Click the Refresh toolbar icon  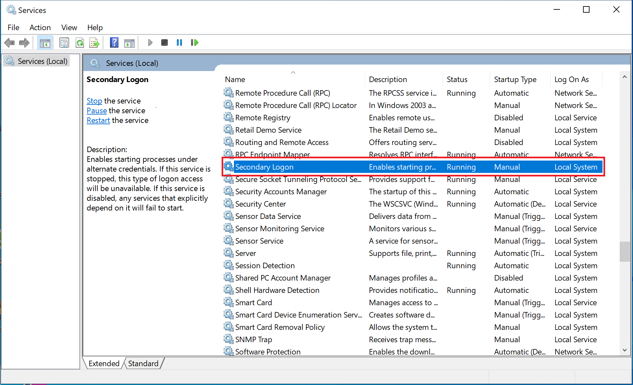click(80, 42)
